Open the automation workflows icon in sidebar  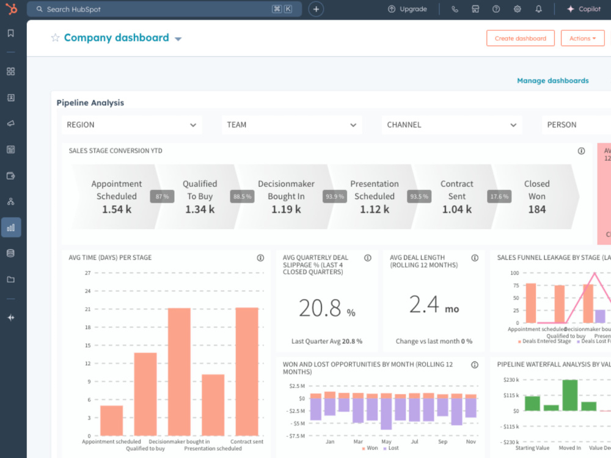coord(11,202)
